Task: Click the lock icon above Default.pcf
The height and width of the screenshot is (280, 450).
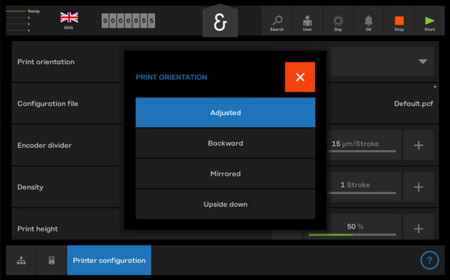Action: (435, 87)
